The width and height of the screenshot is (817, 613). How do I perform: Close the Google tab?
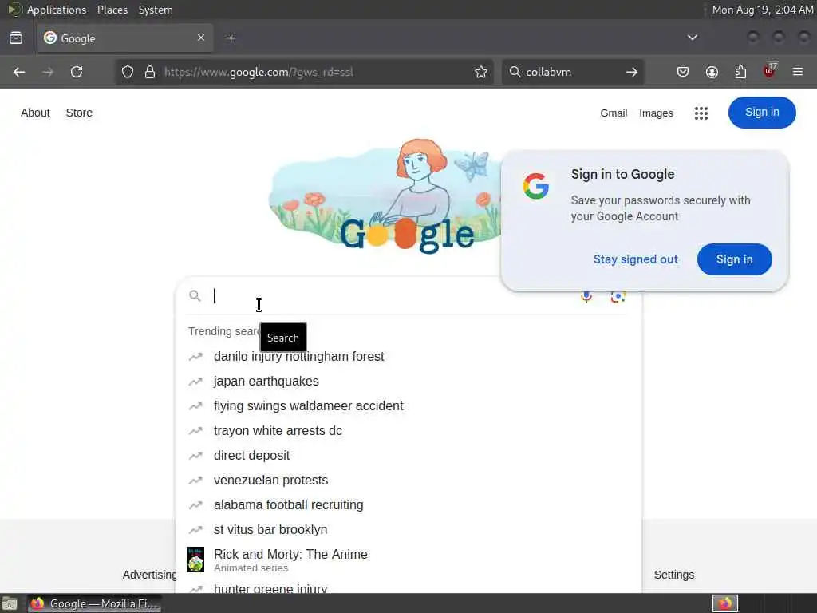201,38
